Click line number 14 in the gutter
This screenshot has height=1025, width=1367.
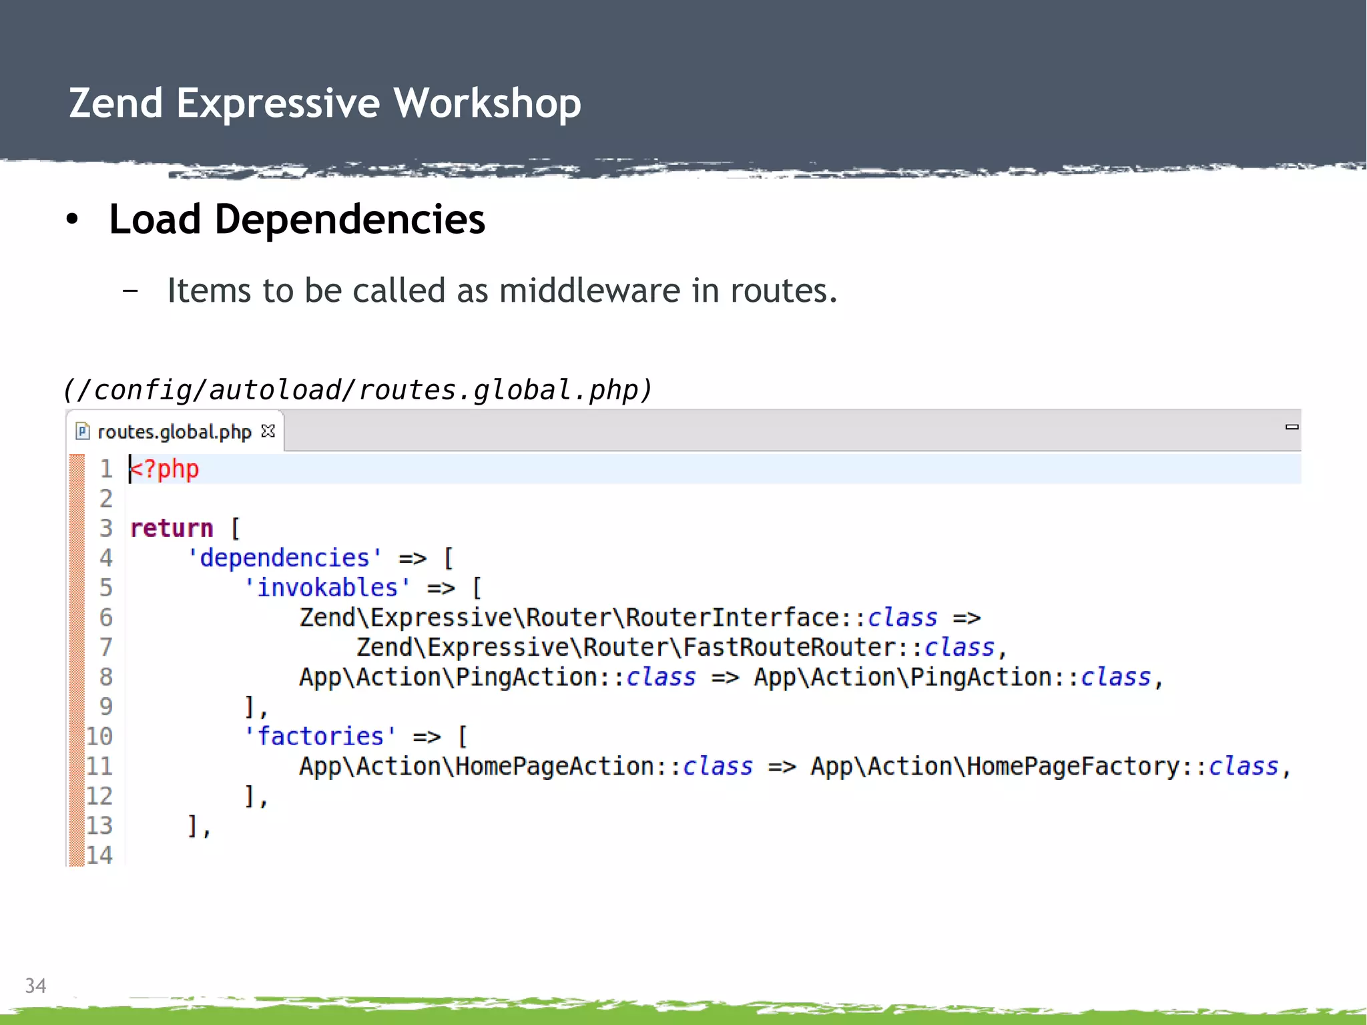click(99, 855)
